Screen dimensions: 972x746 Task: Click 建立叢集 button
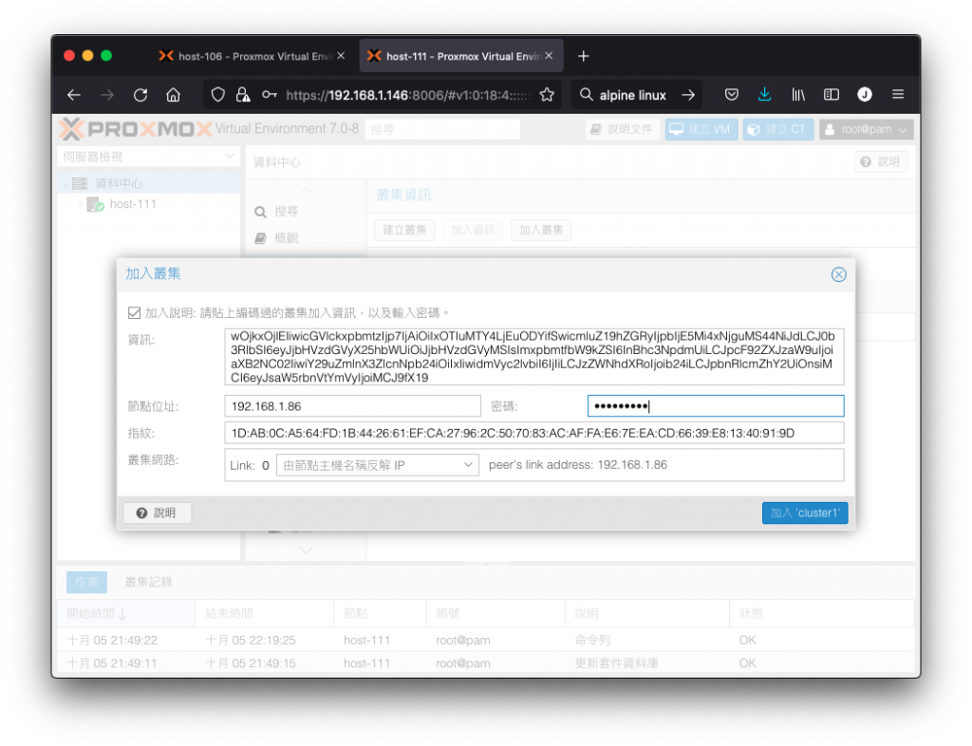tap(404, 230)
